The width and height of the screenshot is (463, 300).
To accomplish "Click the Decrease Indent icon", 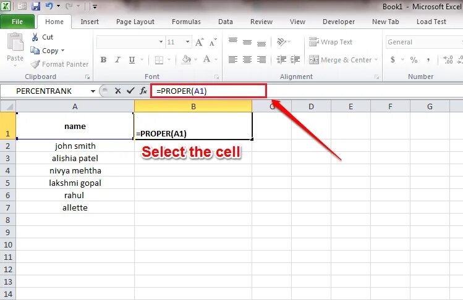I will pyautogui.click(x=281, y=60).
